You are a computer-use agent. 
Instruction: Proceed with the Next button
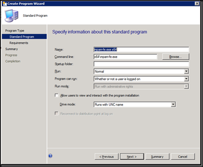point(132,157)
